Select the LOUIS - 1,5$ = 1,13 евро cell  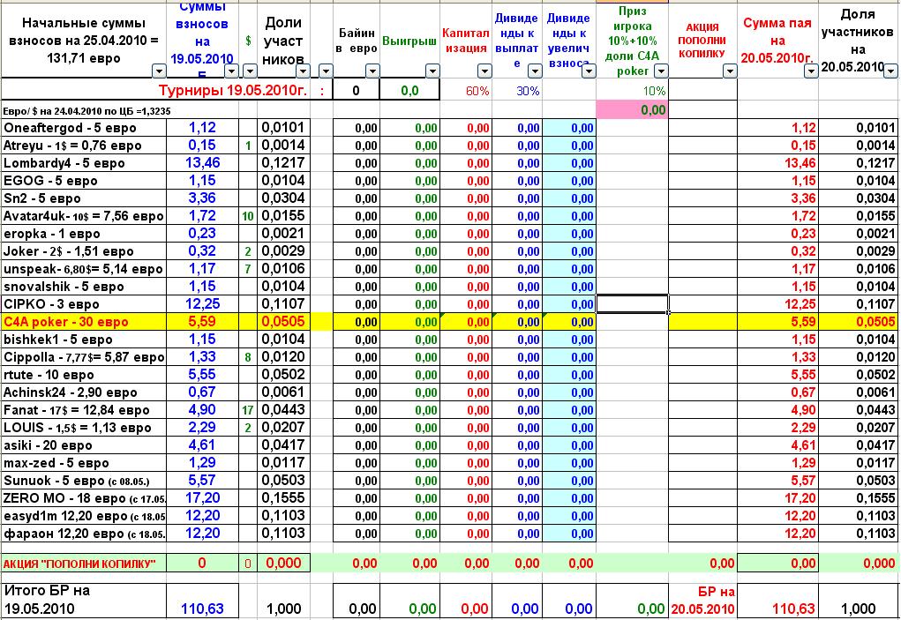(84, 429)
